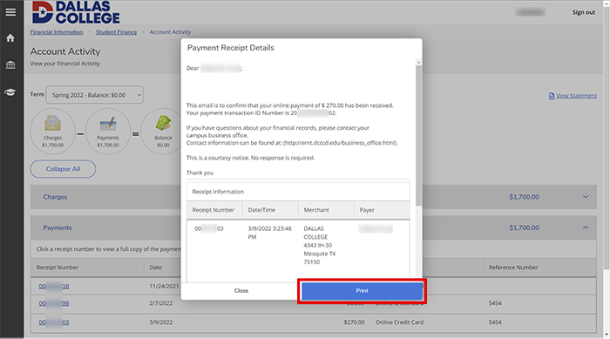Click Collapse All button
The image size is (610, 339).
click(63, 169)
